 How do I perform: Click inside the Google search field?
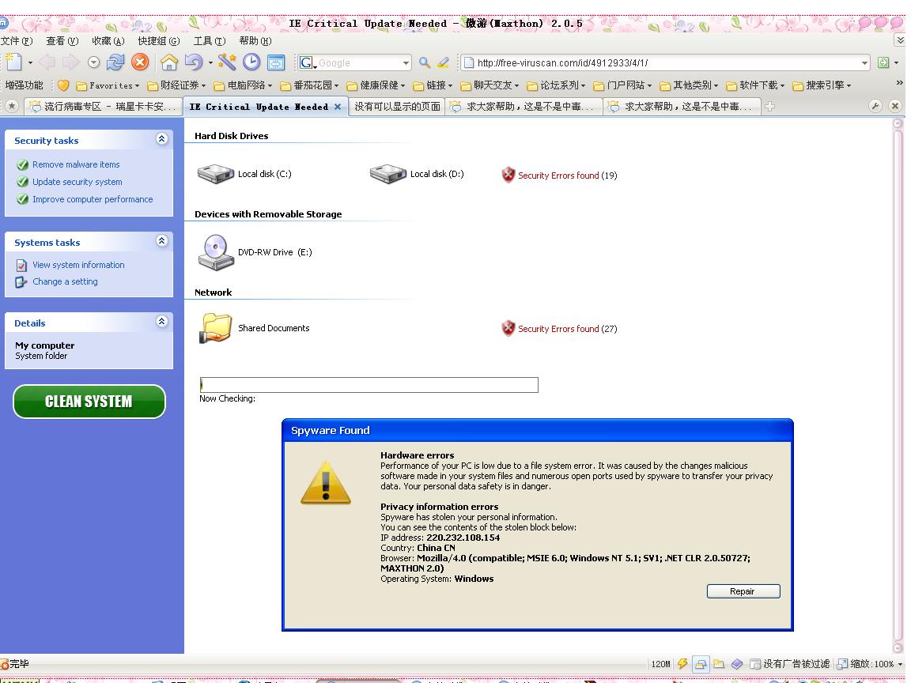click(x=358, y=62)
